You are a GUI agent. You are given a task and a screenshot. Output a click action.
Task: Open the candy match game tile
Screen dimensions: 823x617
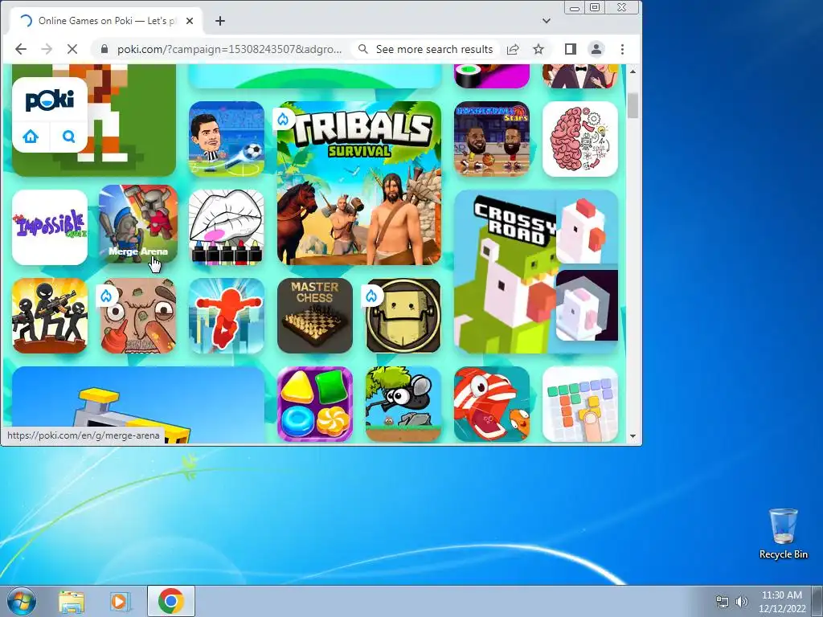[x=315, y=404]
